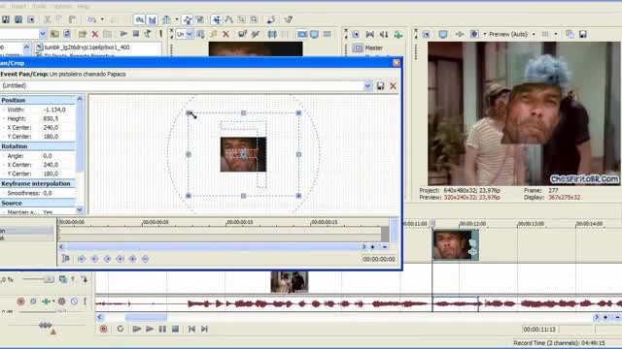Toggle Automatic Crossfades in the main toolbar
622x349 pixels.
(x=153, y=19)
